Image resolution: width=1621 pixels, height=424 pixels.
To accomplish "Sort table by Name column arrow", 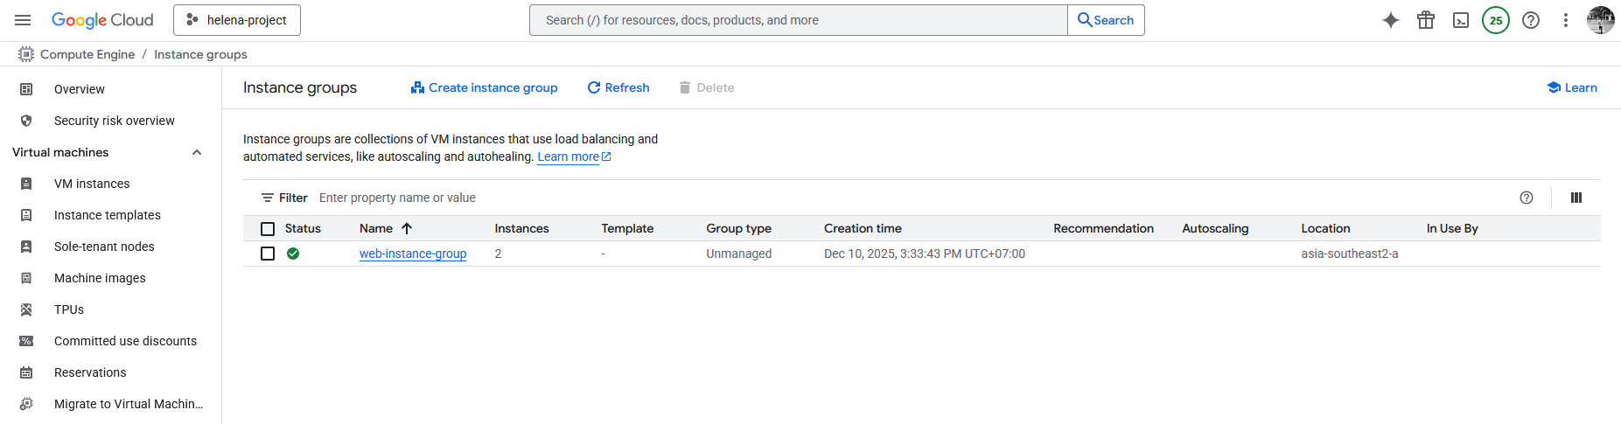I will (407, 228).
